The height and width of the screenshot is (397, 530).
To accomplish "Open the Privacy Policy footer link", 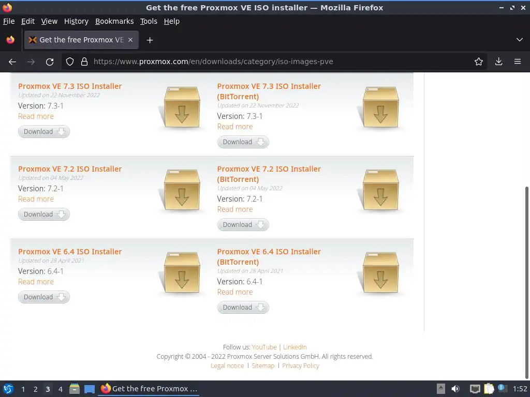I will (301, 365).
